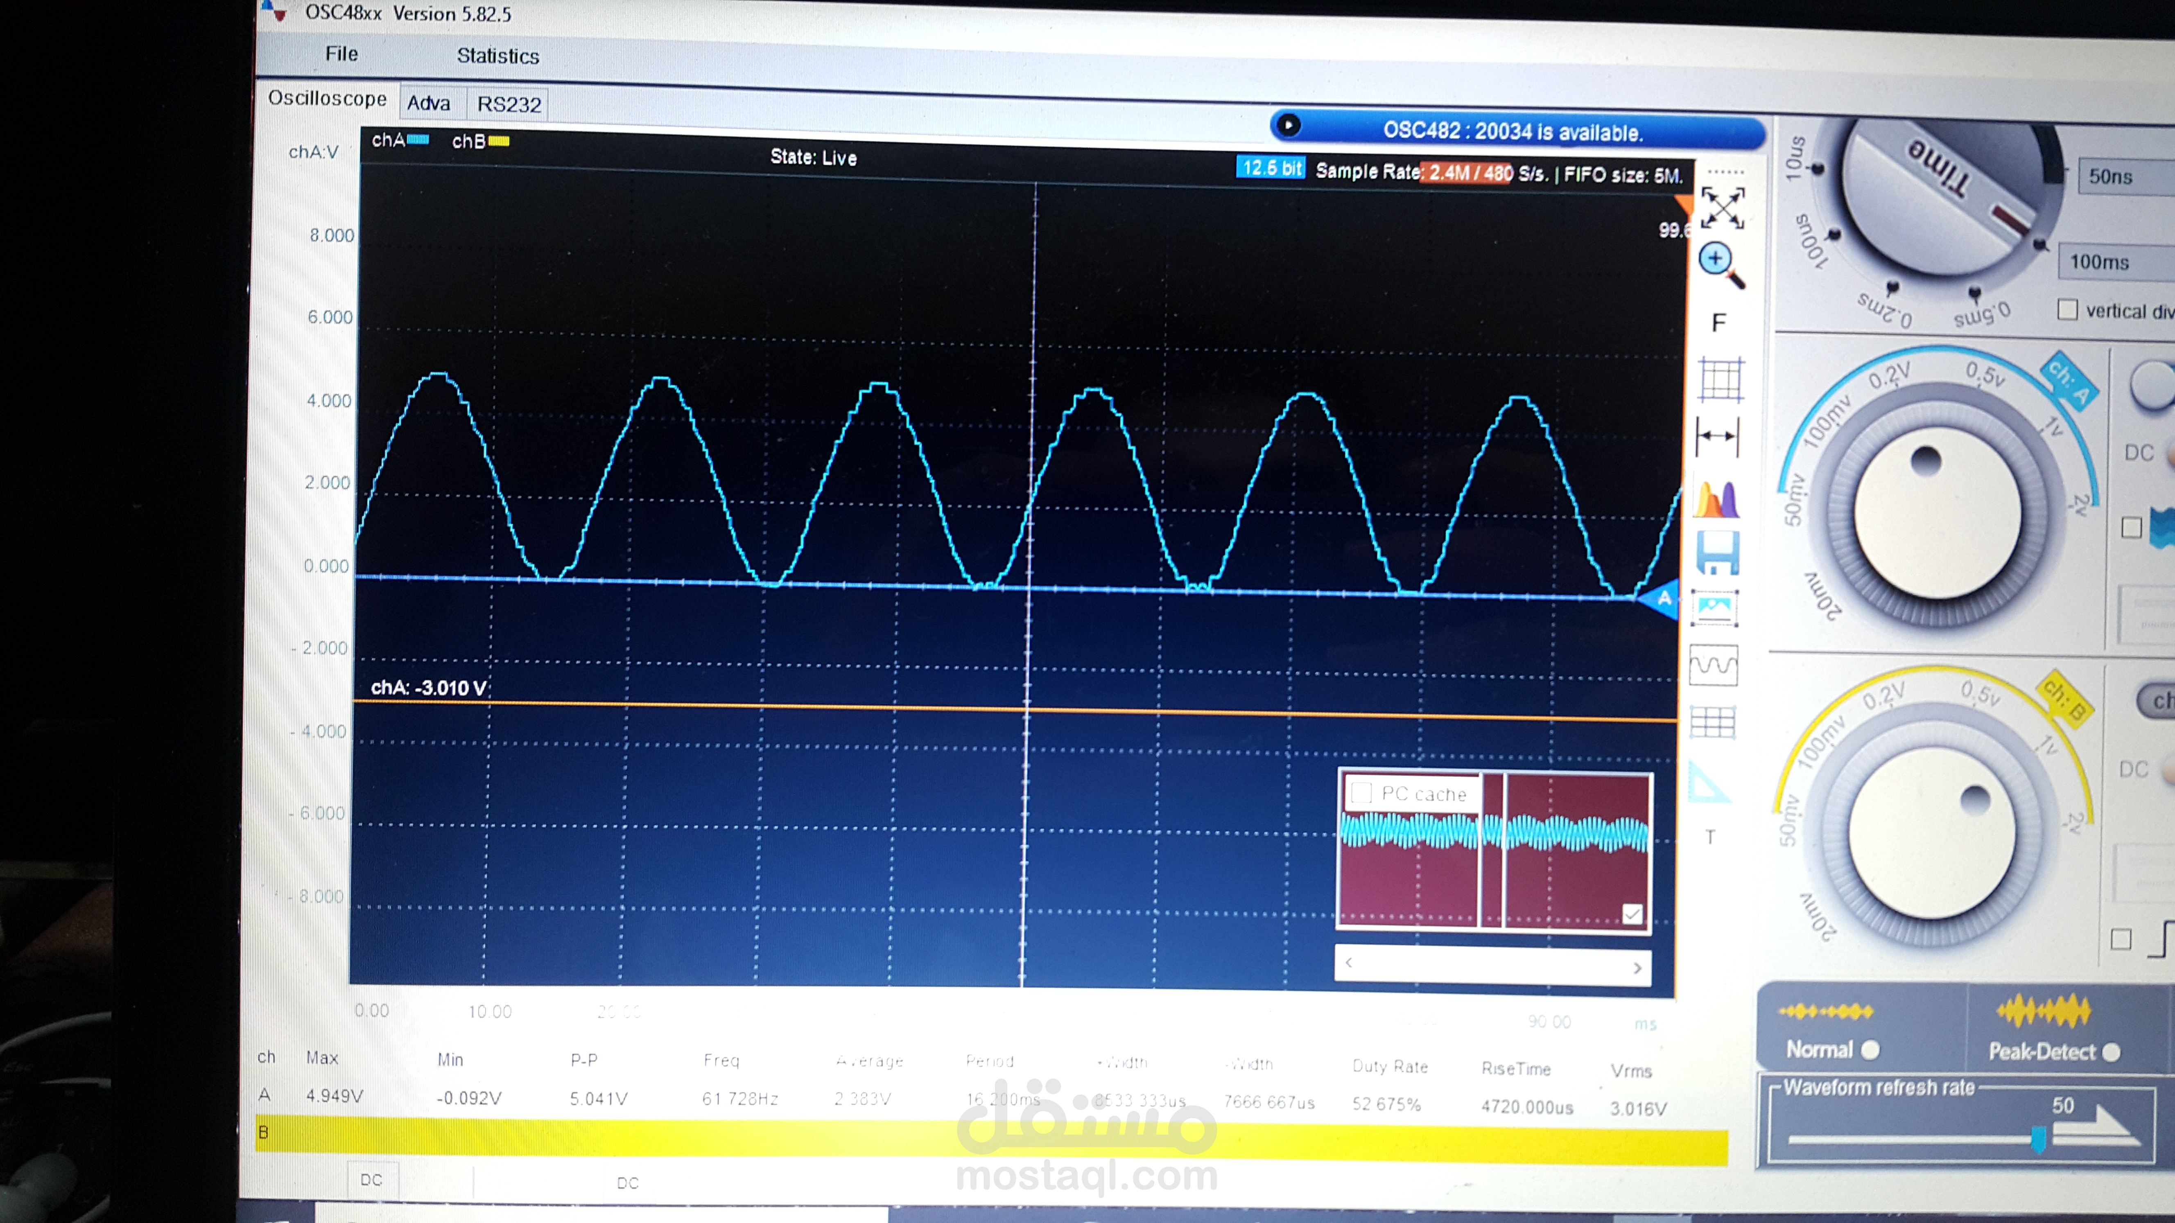Click the Freq value 61.728Hz

740,1099
